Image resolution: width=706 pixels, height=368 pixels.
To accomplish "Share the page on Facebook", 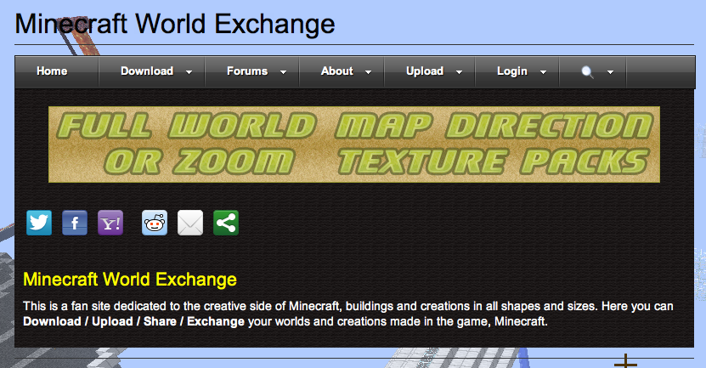I will coord(75,223).
